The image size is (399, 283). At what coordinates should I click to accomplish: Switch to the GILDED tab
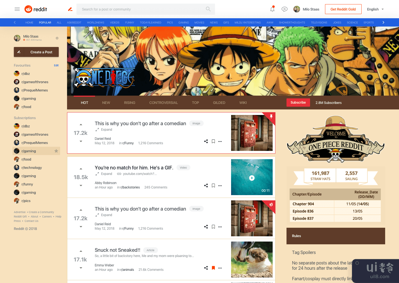219,103
